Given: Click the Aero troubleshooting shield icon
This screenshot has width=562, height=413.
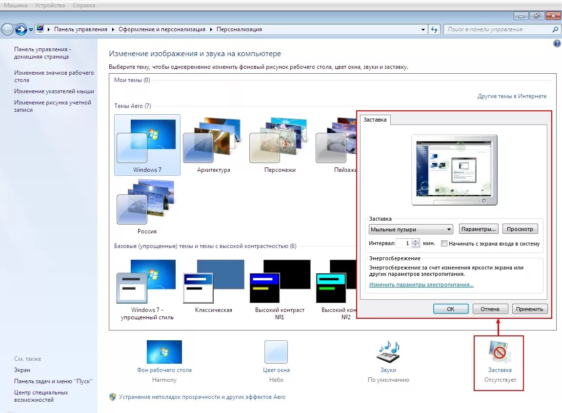Looking at the screenshot, I should pyautogui.click(x=113, y=397).
